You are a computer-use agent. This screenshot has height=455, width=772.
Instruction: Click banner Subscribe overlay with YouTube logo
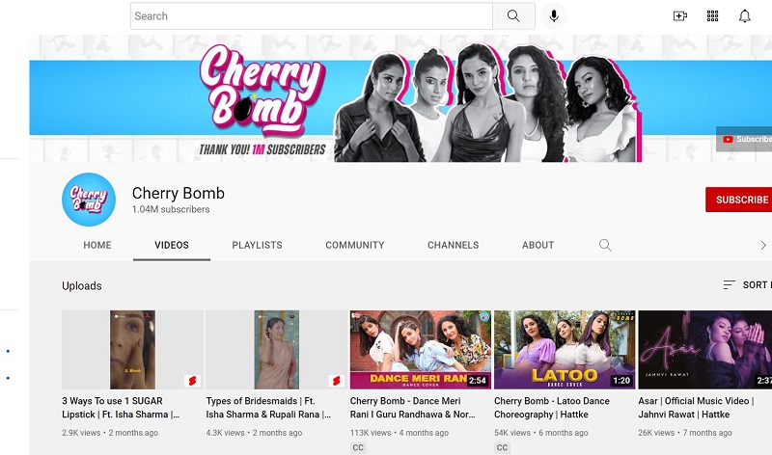[744, 139]
